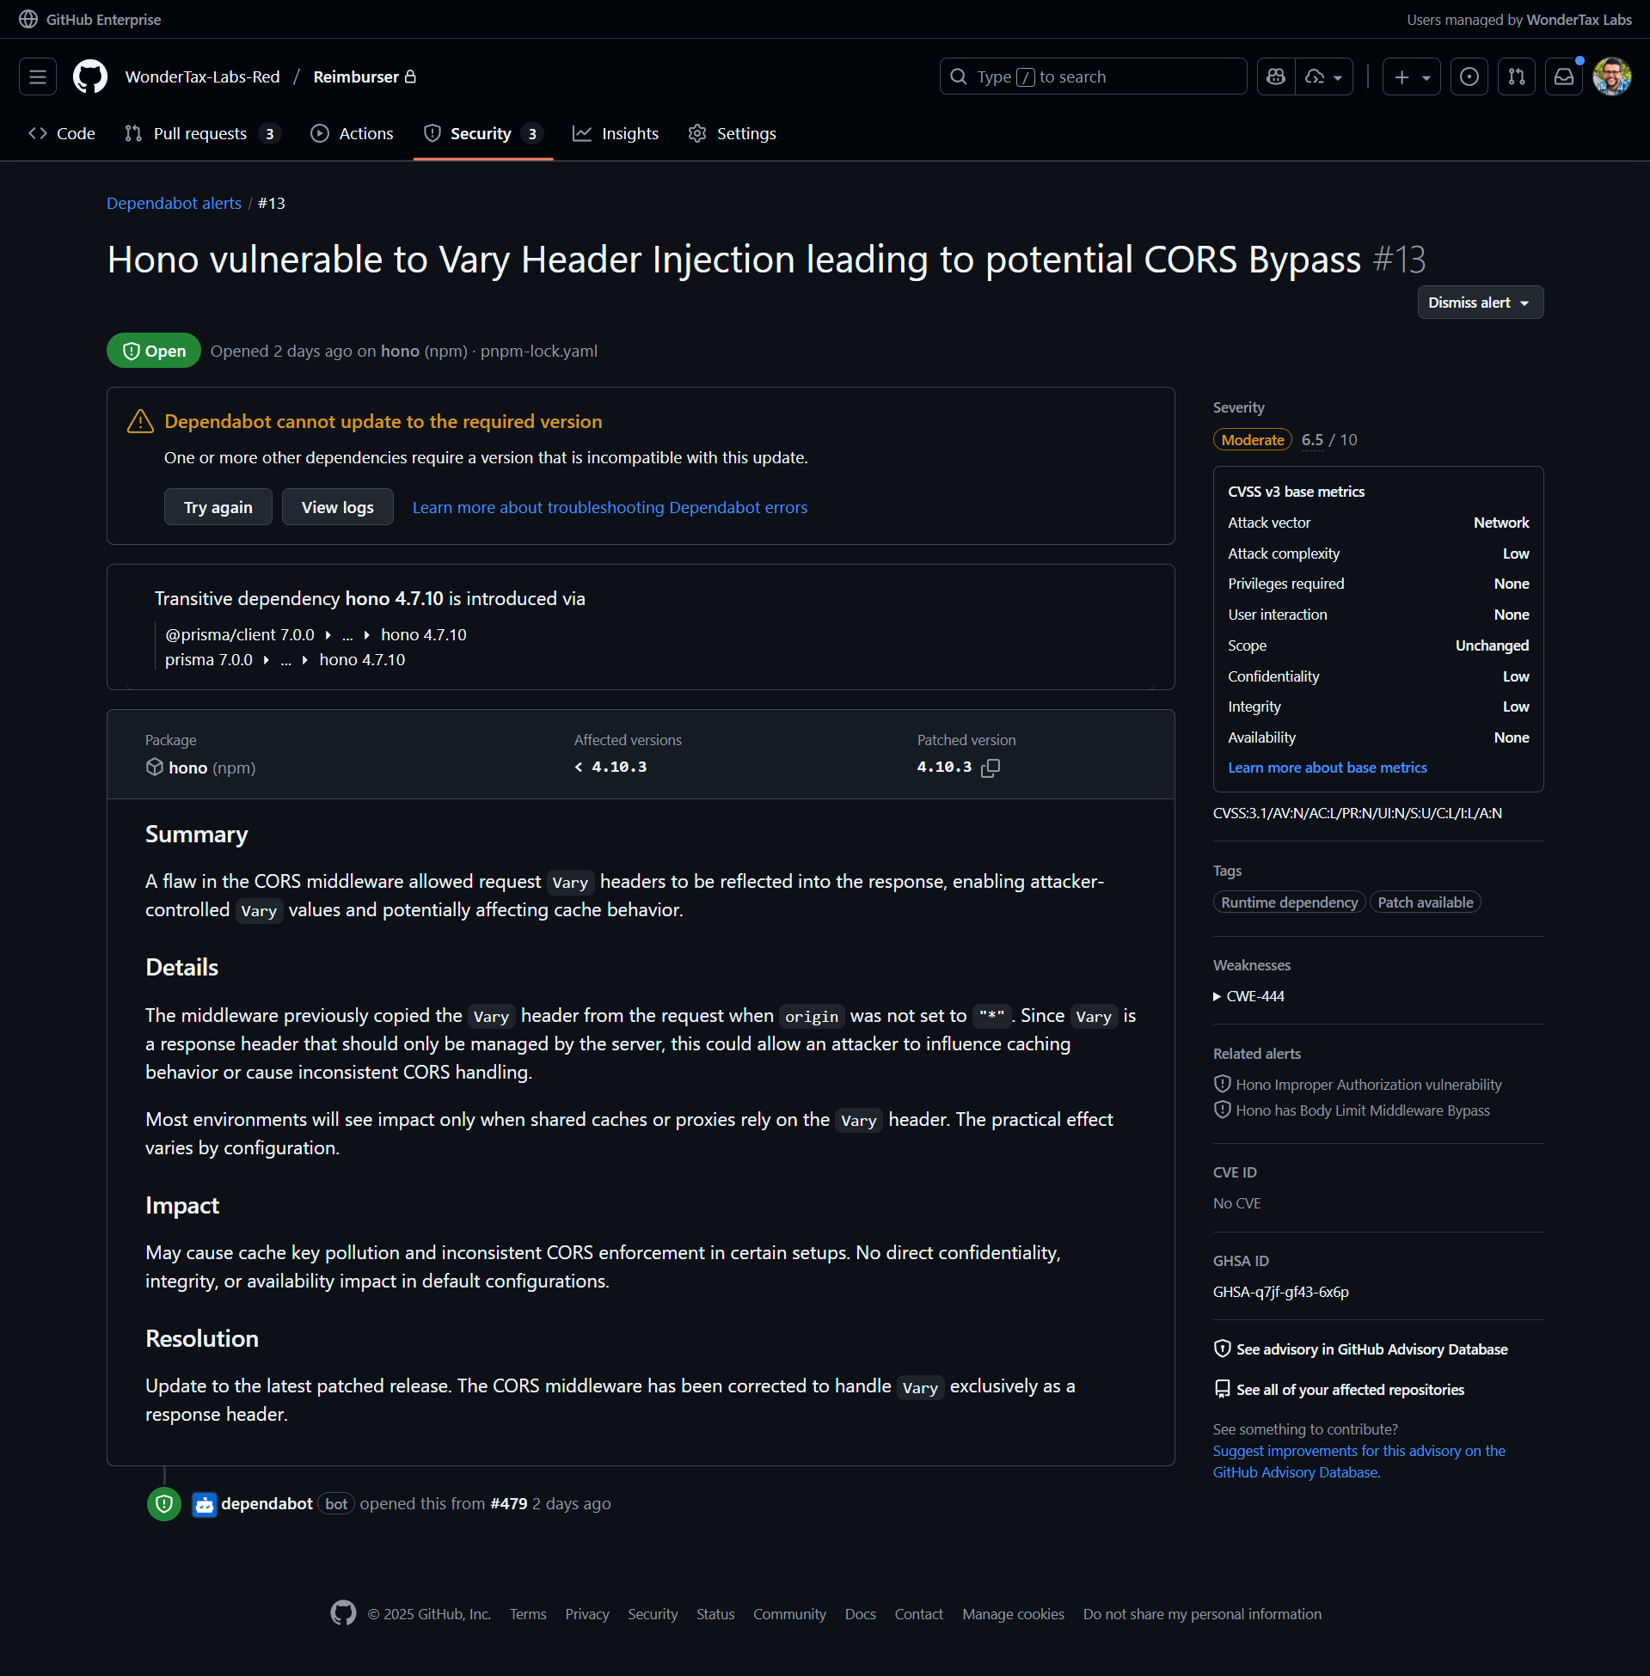Click the Actions play icon
Image resolution: width=1650 pixels, height=1676 pixels.
(x=320, y=133)
